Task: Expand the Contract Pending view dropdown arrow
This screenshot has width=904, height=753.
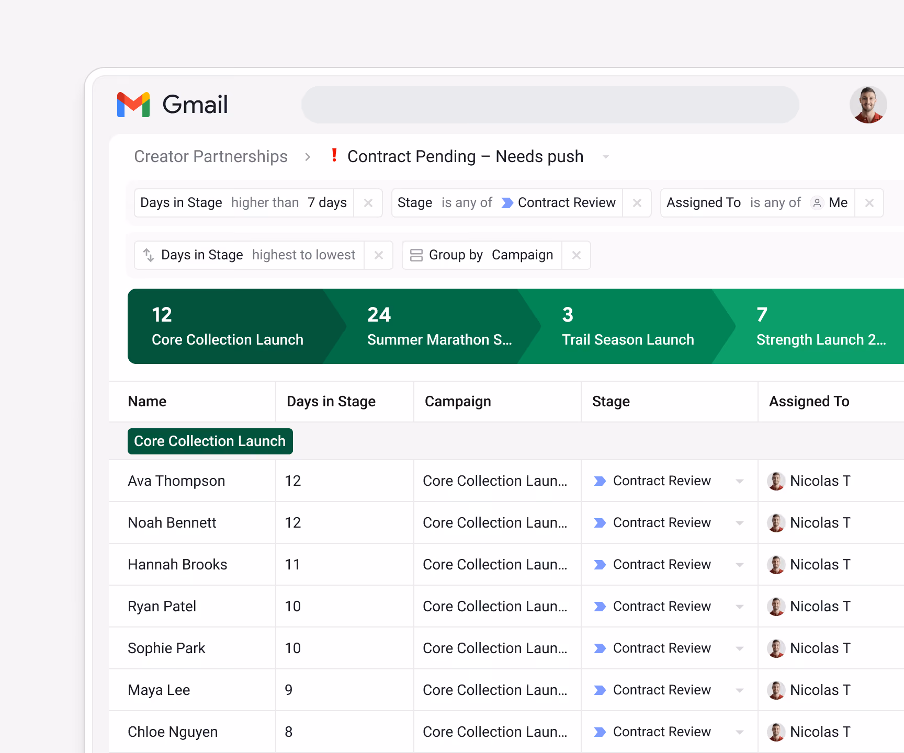Action: point(606,157)
